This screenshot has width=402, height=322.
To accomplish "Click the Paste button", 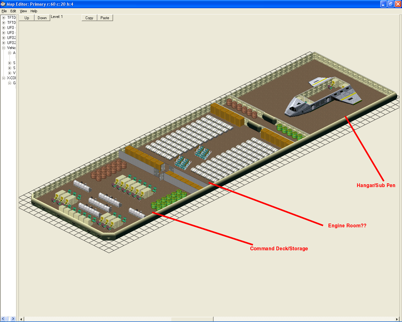I will (105, 18).
